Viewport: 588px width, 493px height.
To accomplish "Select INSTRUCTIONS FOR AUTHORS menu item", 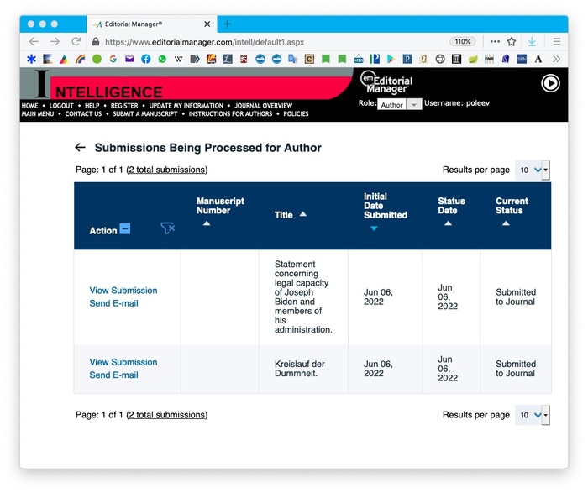I will (x=230, y=114).
